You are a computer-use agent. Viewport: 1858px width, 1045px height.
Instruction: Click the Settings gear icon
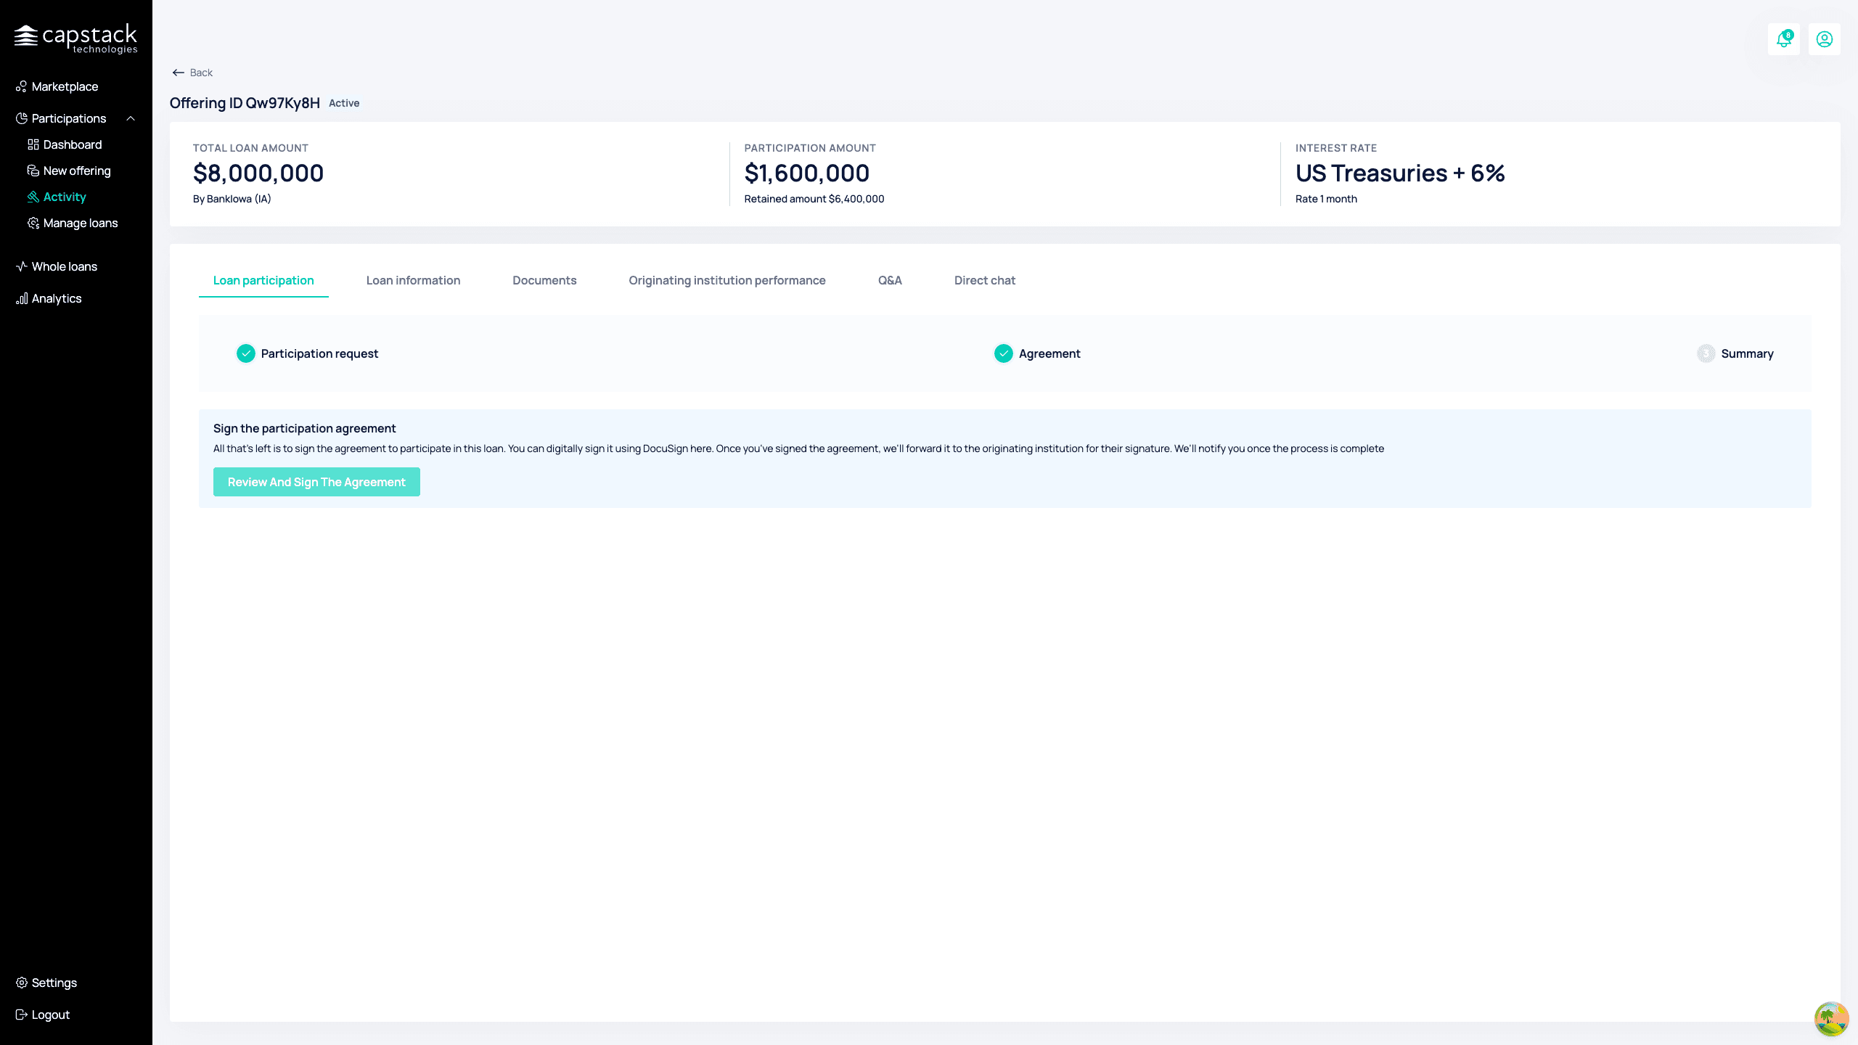coord(22,983)
